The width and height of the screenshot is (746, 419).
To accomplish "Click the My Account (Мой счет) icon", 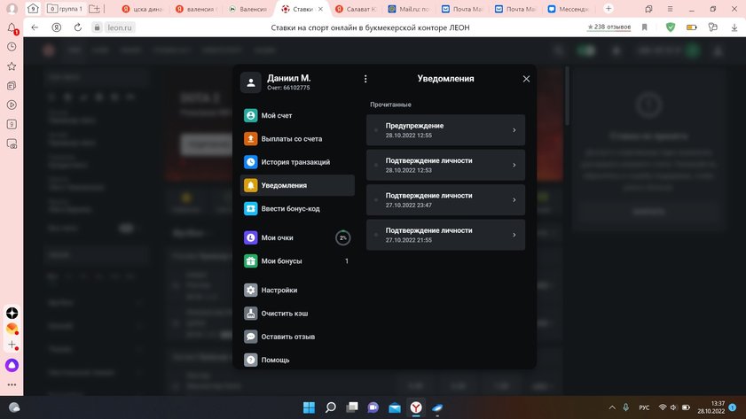I will pyautogui.click(x=251, y=115).
